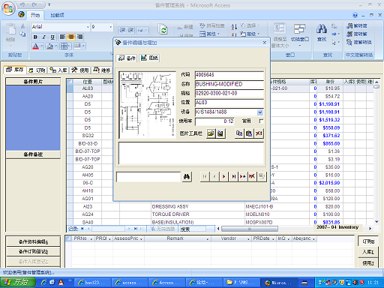This screenshot has width=384, height=288.
Task: Click the 规格 field in dialog
Action: [229, 93]
